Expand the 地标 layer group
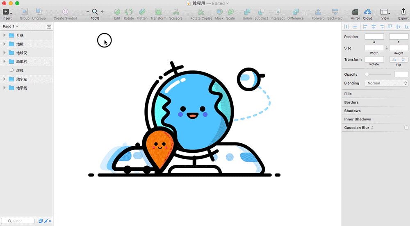410x226 pixels. pyautogui.click(x=4, y=44)
